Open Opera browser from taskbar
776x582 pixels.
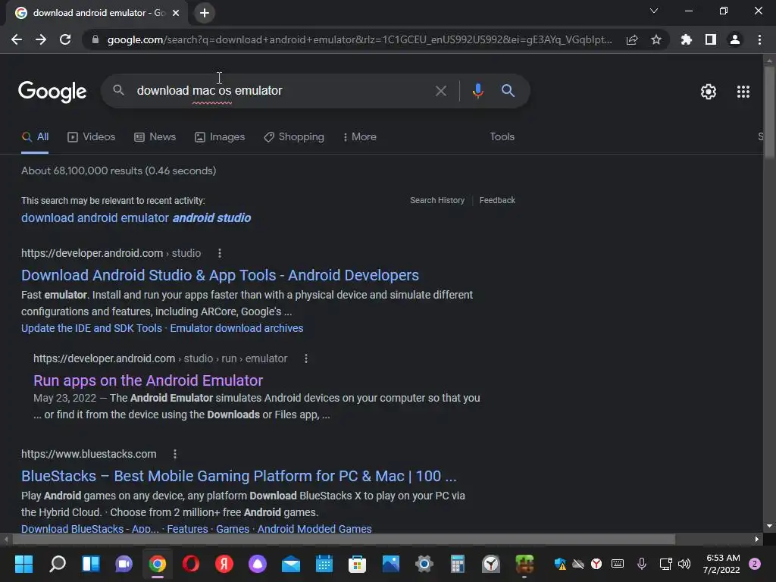coord(190,564)
